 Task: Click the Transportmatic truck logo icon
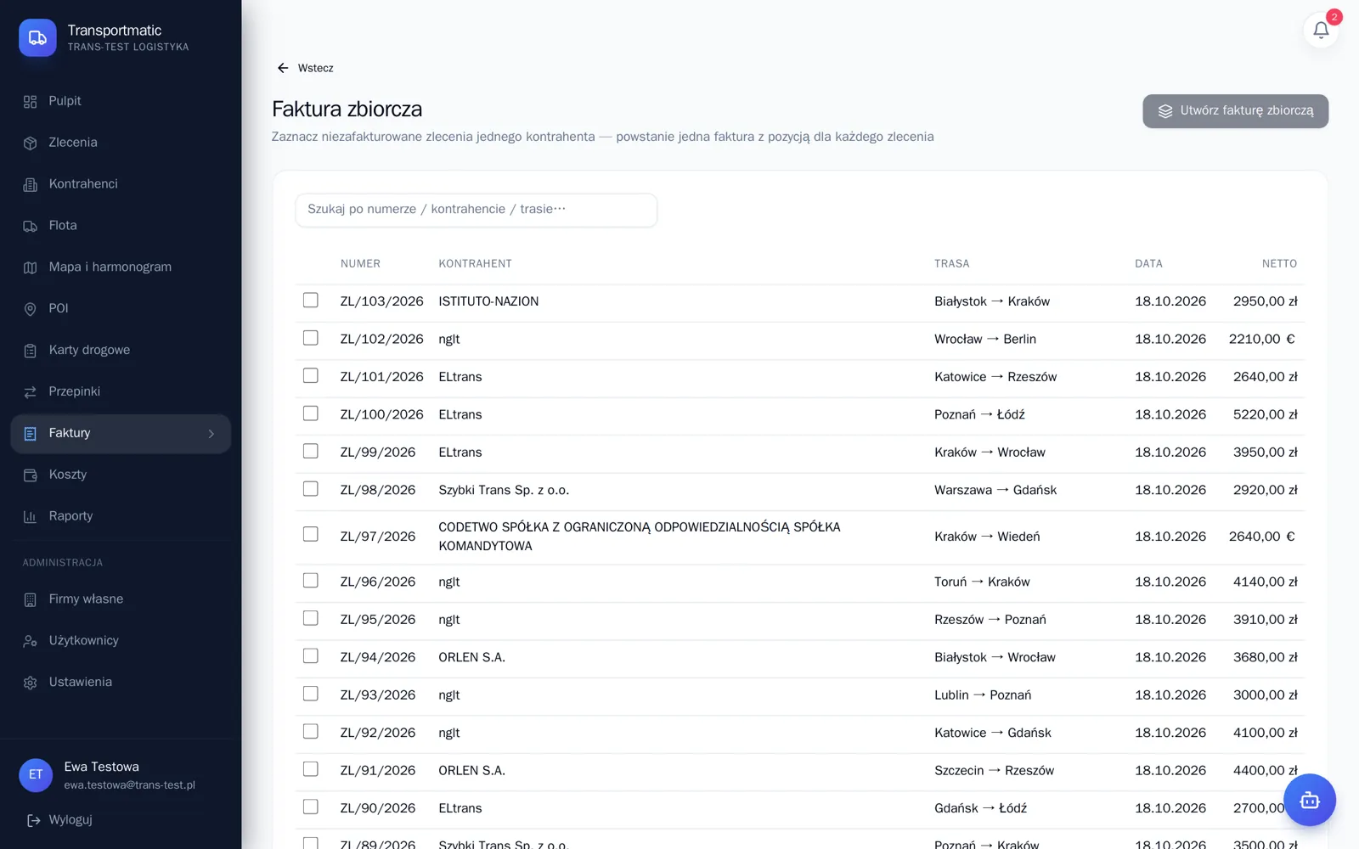(x=37, y=38)
